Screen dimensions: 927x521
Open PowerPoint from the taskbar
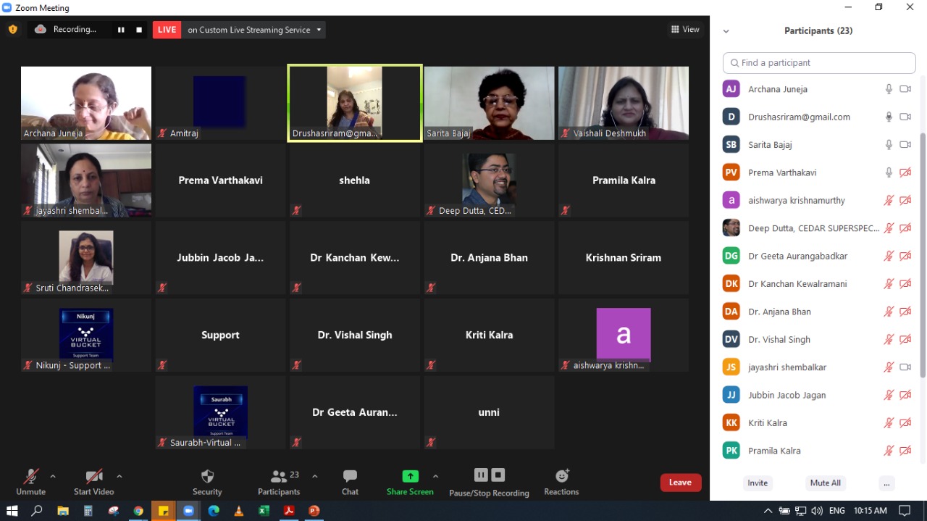click(x=314, y=511)
